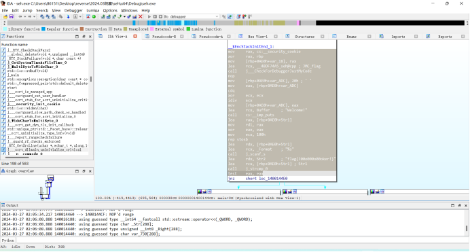Screen dimensions: 470x252
Task: Open the Lumina menu
Action: tap(93, 10)
